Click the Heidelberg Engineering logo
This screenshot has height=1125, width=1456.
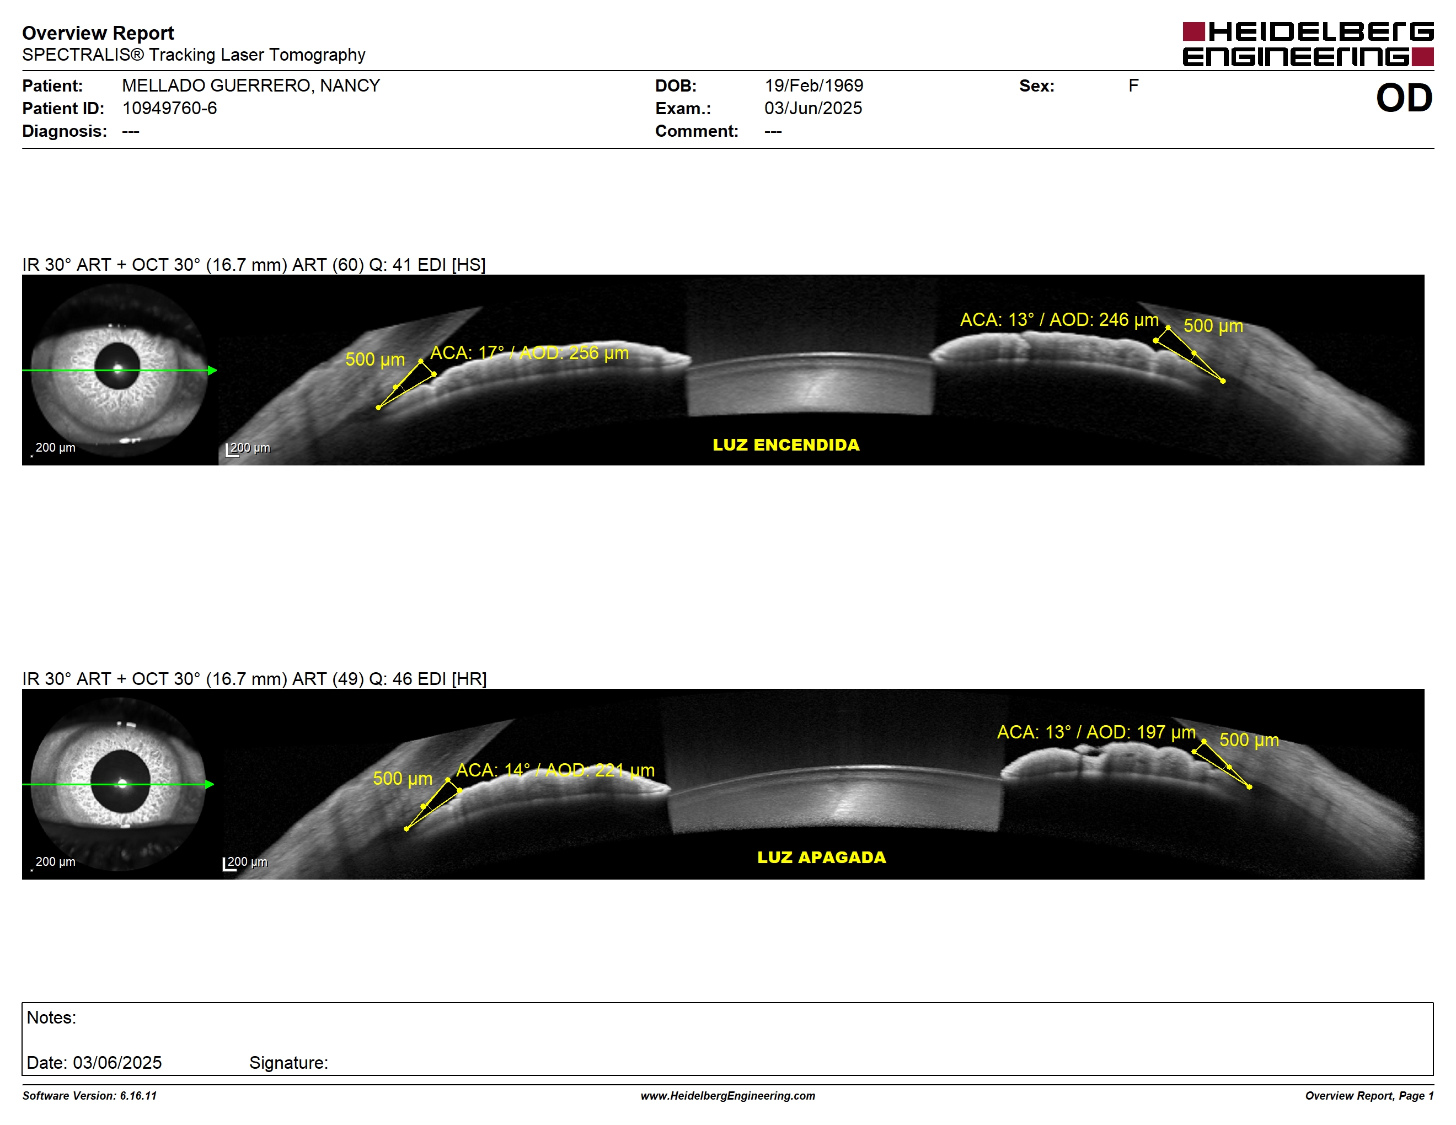pyautogui.click(x=1308, y=44)
